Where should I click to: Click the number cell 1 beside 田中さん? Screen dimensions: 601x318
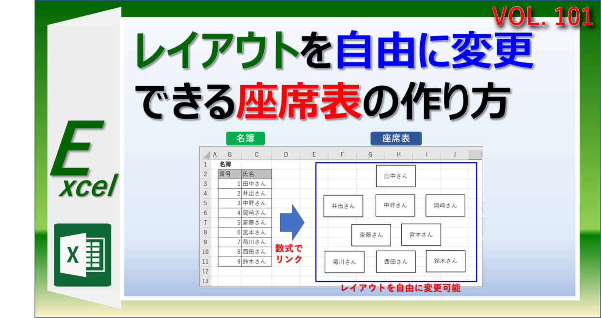pyautogui.click(x=230, y=183)
